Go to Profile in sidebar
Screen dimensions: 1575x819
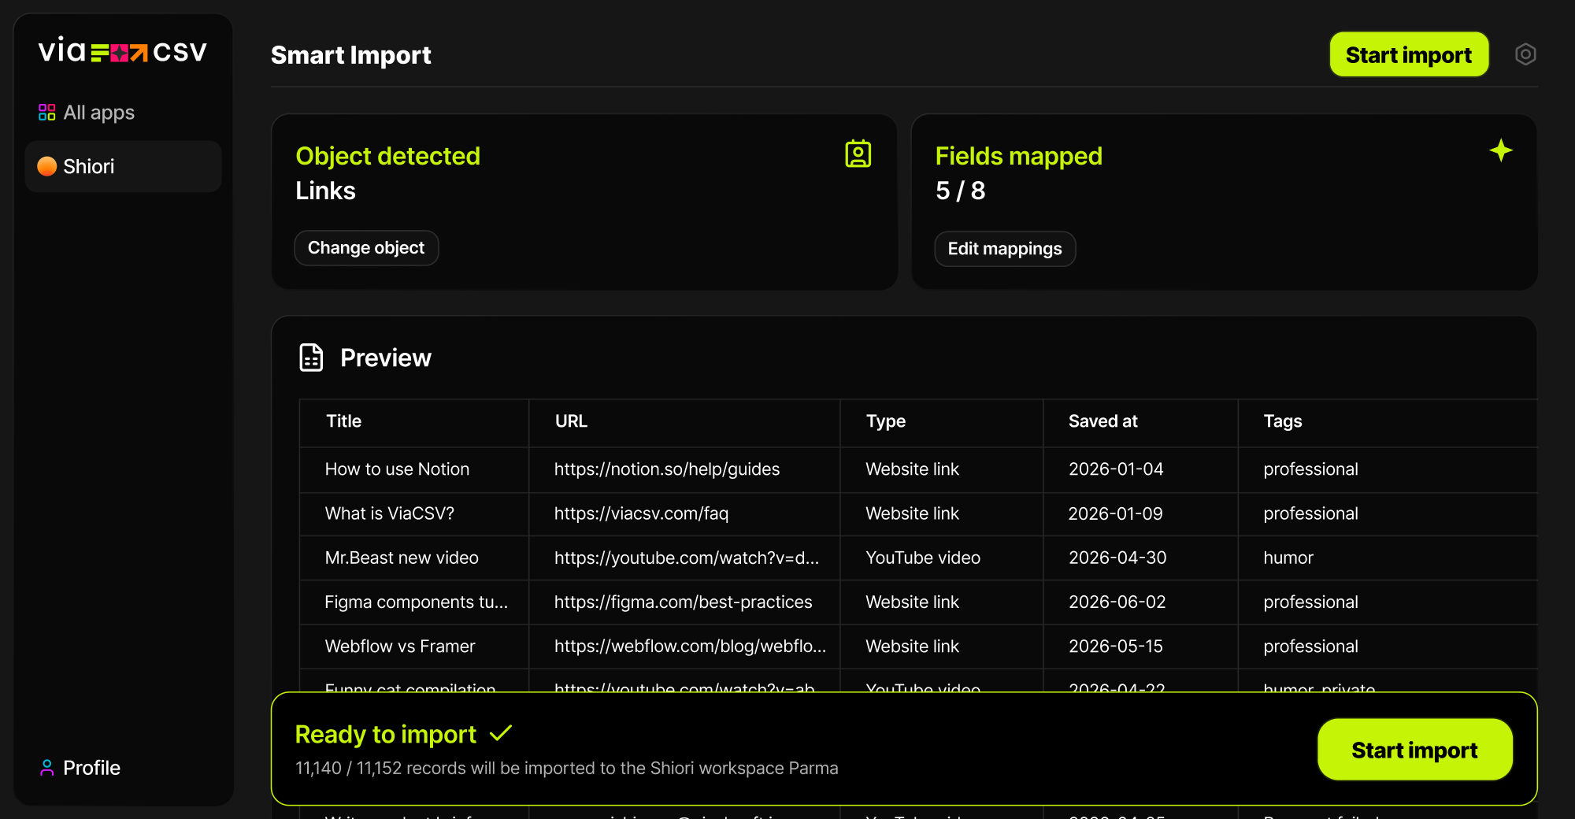[80, 768]
